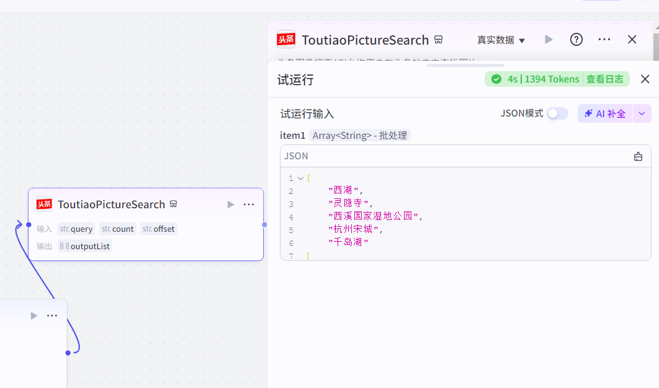Click the plugin badge icon on canvas node
Image resolution: width=659 pixels, height=388 pixels.
(x=173, y=204)
